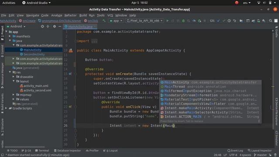Click the Project panel horizontal scrollbar
Image resolution: width=279 pixels, height=157 pixels.
25,147
